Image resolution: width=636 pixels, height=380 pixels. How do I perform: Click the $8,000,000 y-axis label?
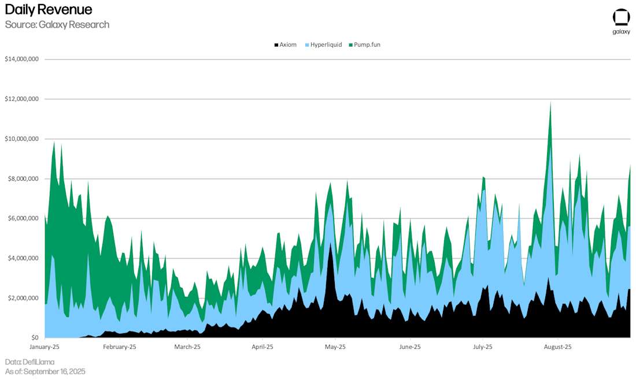24,178
